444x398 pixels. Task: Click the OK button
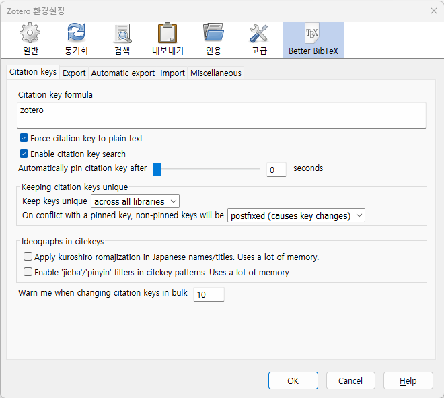(x=293, y=380)
